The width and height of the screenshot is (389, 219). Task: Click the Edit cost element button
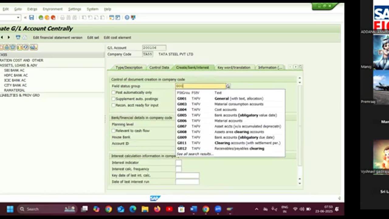pos(117,38)
